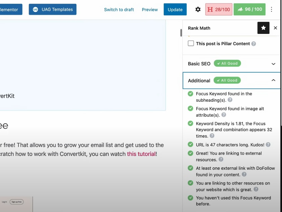Image resolution: width=282 pixels, height=212 pixels.
Task: Open the Rank Math 96/100 score
Action: [250, 9]
